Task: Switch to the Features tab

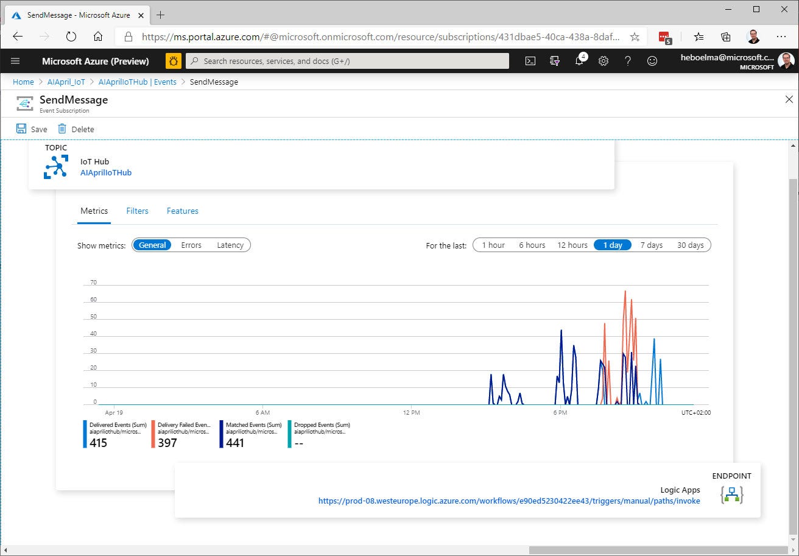Action: click(183, 211)
